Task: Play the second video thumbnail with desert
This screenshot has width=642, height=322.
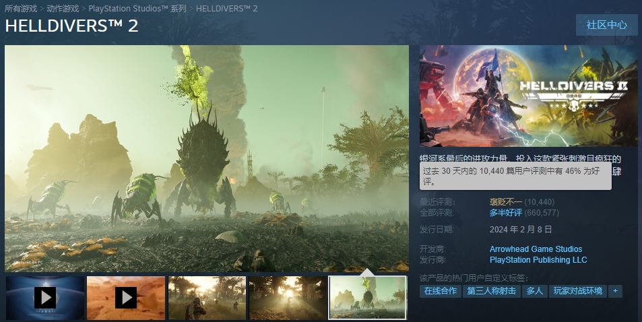Action: point(126,298)
